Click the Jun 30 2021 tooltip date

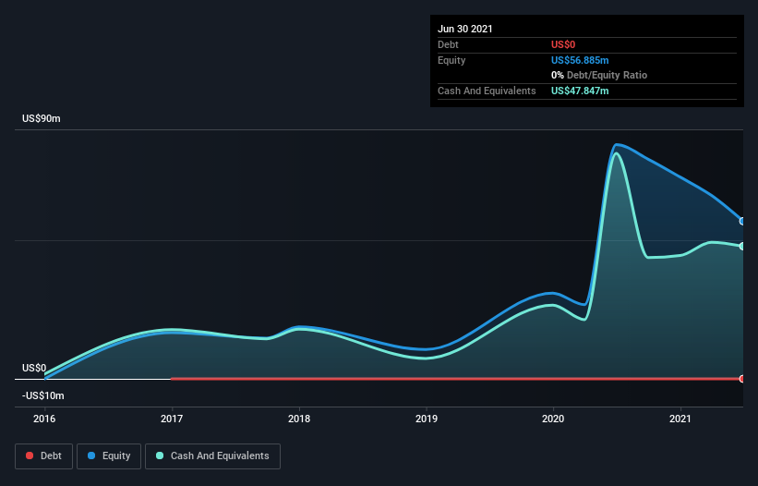click(465, 29)
